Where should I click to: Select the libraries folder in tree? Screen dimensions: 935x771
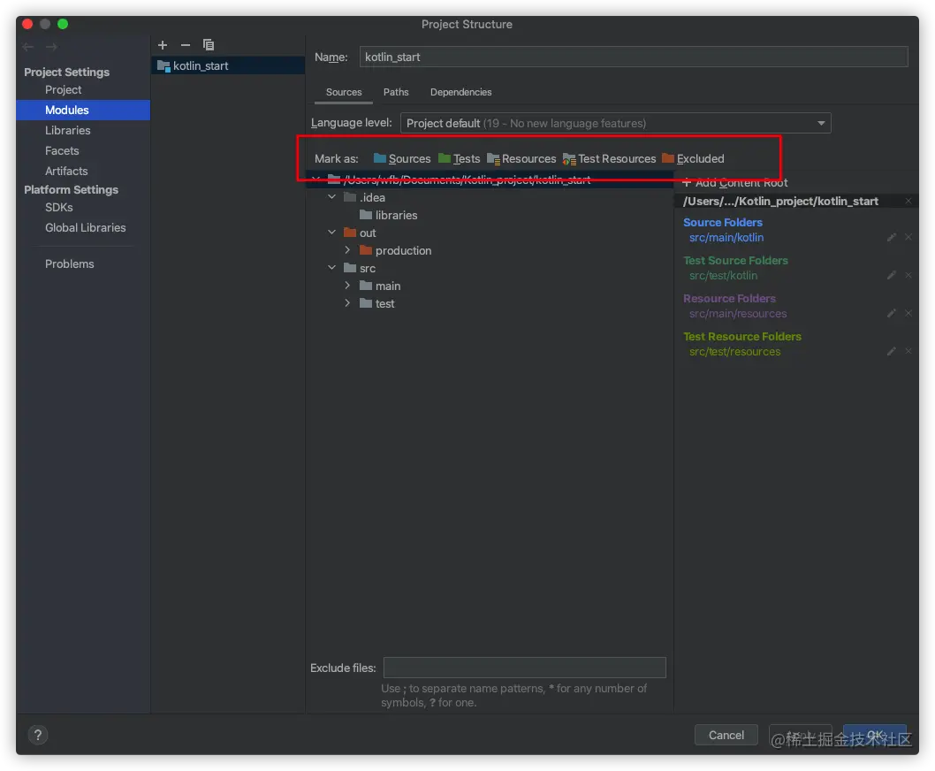point(388,215)
